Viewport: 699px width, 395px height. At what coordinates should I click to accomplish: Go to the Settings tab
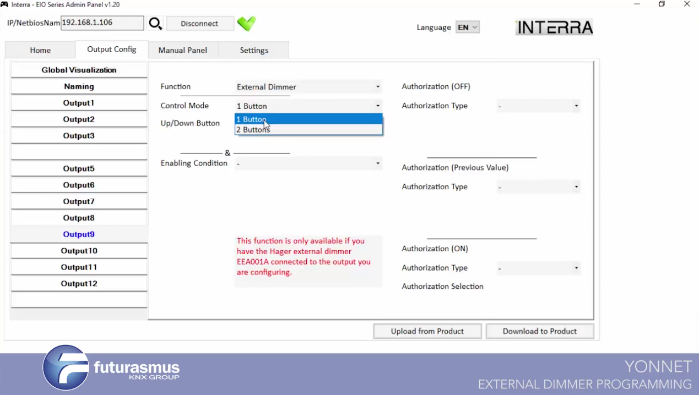coord(254,50)
